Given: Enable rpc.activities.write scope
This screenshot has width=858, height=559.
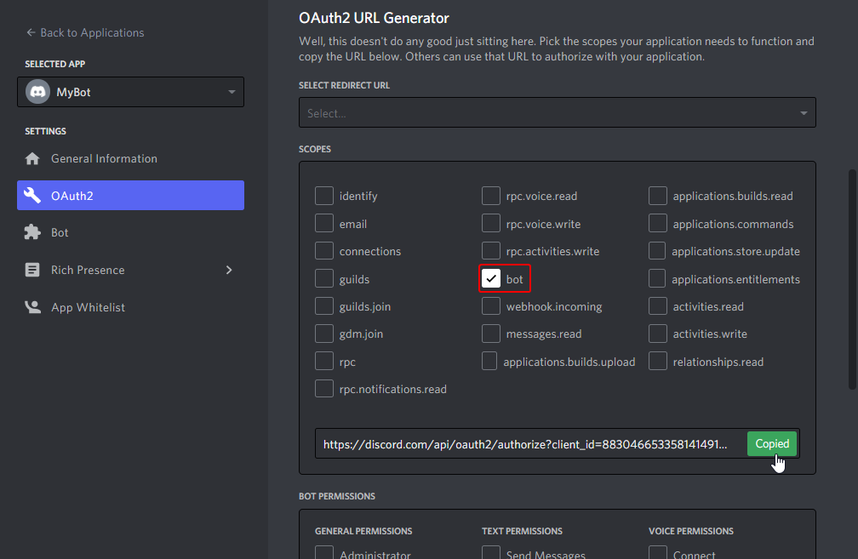Looking at the screenshot, I should (491, 250).
